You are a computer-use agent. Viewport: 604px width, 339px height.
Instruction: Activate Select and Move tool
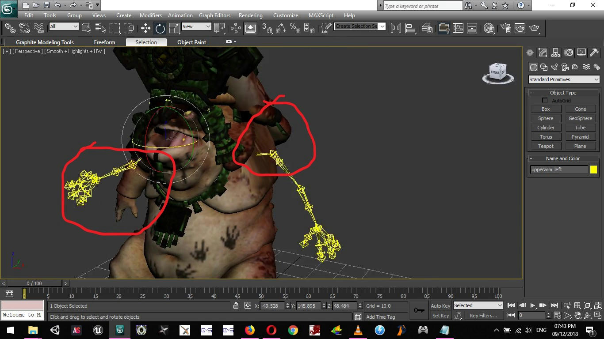pos(145,28)
